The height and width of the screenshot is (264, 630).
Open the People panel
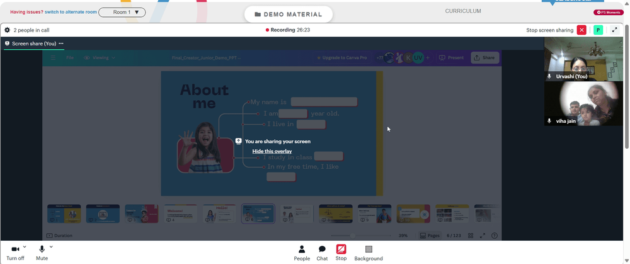coord(302,253)
